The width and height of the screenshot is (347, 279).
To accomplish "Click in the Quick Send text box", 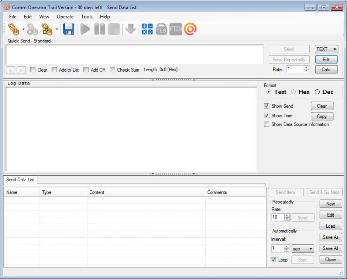I will [x=134, y=55].
